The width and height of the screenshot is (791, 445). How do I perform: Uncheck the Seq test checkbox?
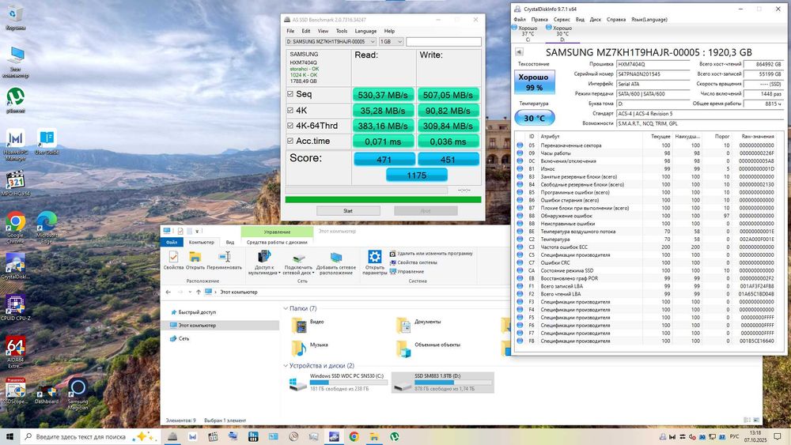coord(290,94)
